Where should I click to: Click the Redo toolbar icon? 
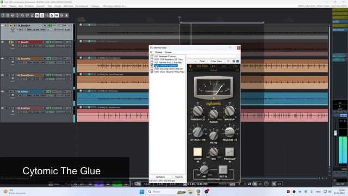(27, 15)
